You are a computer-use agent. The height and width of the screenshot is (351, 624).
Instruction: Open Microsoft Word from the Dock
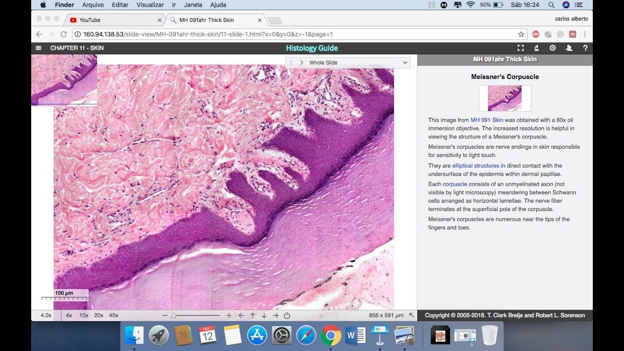355,335
